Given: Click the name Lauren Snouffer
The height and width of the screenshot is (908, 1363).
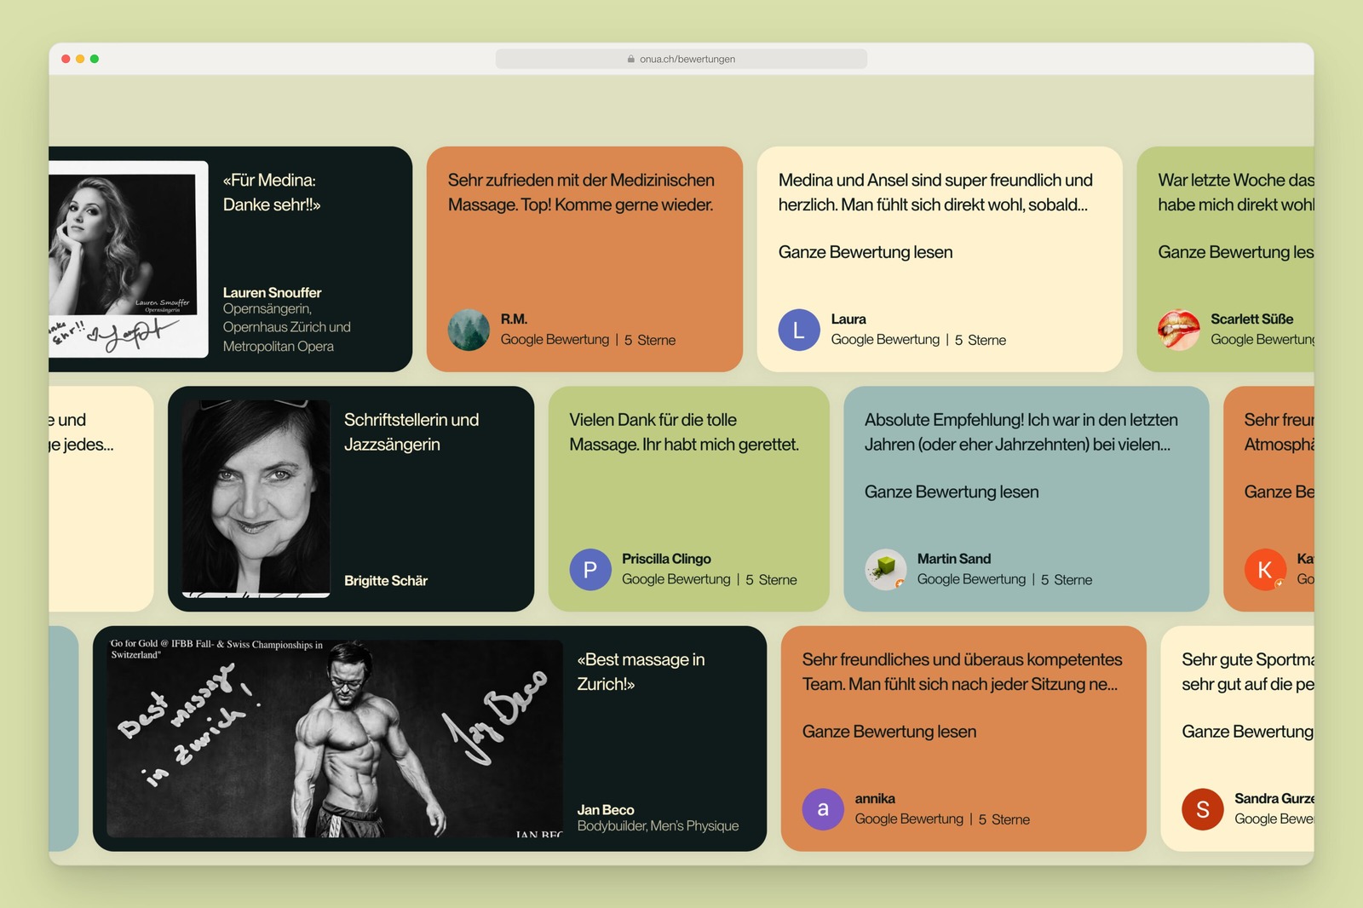Looking at the screenshot, I should pos(272,293).
